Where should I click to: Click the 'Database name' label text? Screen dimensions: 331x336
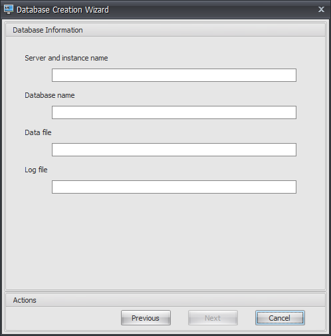click(50, 95)
